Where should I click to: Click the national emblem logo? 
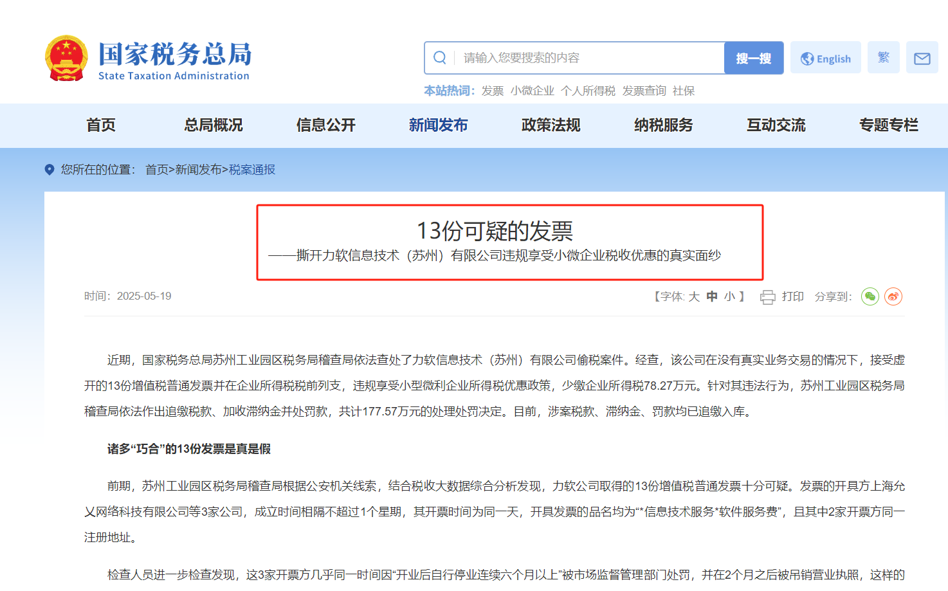tap(66, 59)
